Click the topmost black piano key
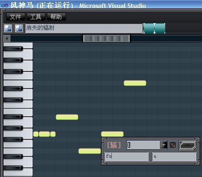This screenshot has width=202, height=177. tap(13, 49)
